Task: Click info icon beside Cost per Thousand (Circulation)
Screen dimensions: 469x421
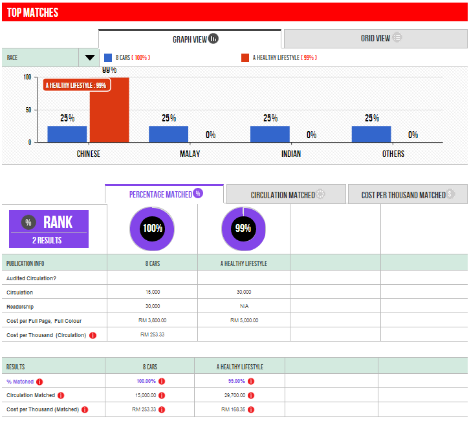Action: [x=93, y=336]
